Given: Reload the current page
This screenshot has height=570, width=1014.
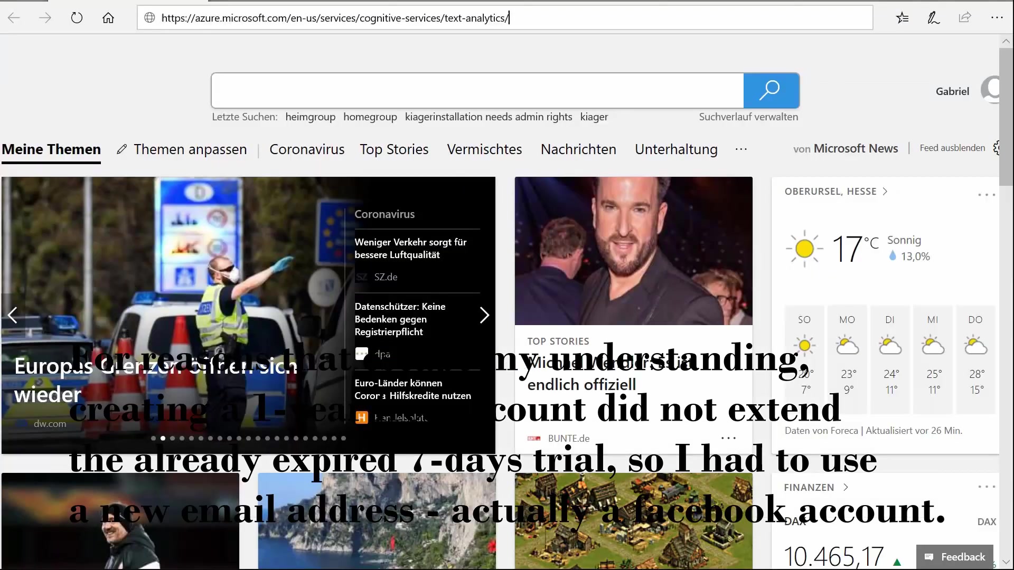Looking at the screenshot, I should pyautogui.click(x=77, y=18).
